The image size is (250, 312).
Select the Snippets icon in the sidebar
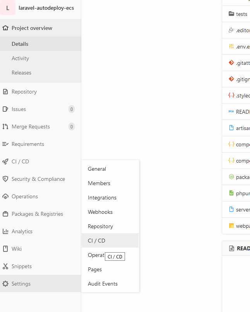[6, 266]
